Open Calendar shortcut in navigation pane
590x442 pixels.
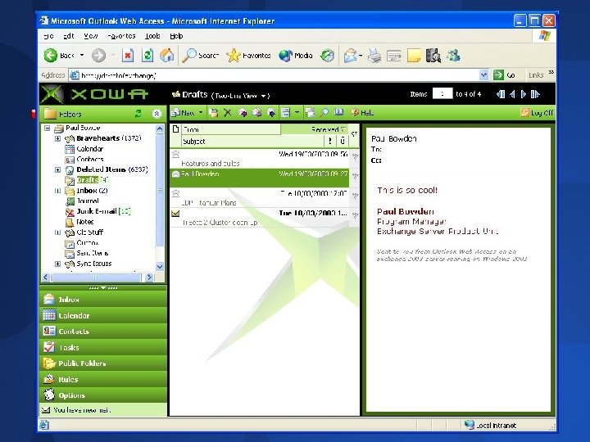point(102,315)
